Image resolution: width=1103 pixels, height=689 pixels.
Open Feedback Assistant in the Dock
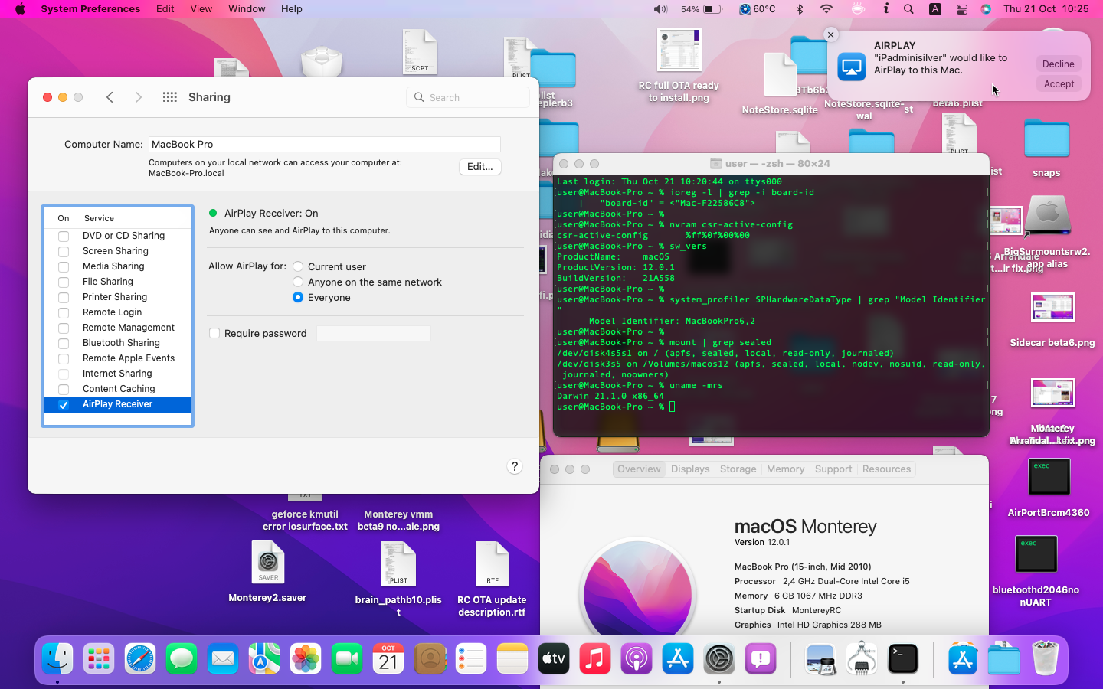(x=761, y=658)
